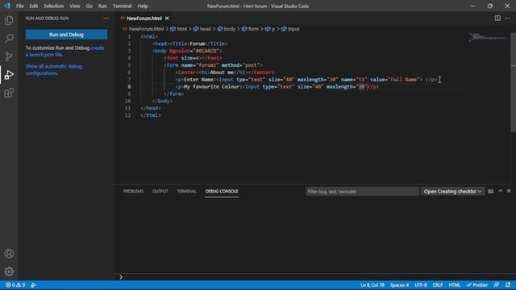The image size is (516, 290).
Task: Click the debug console filter input
Action: point(362,192)
